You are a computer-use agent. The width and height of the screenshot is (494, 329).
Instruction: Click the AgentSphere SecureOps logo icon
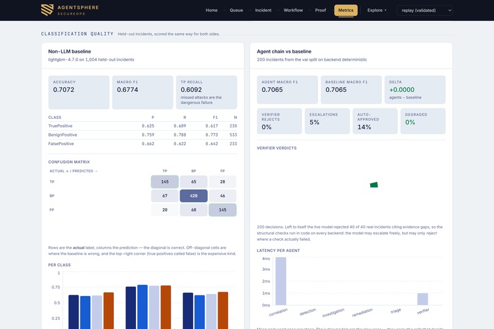[x=47, y=10]
